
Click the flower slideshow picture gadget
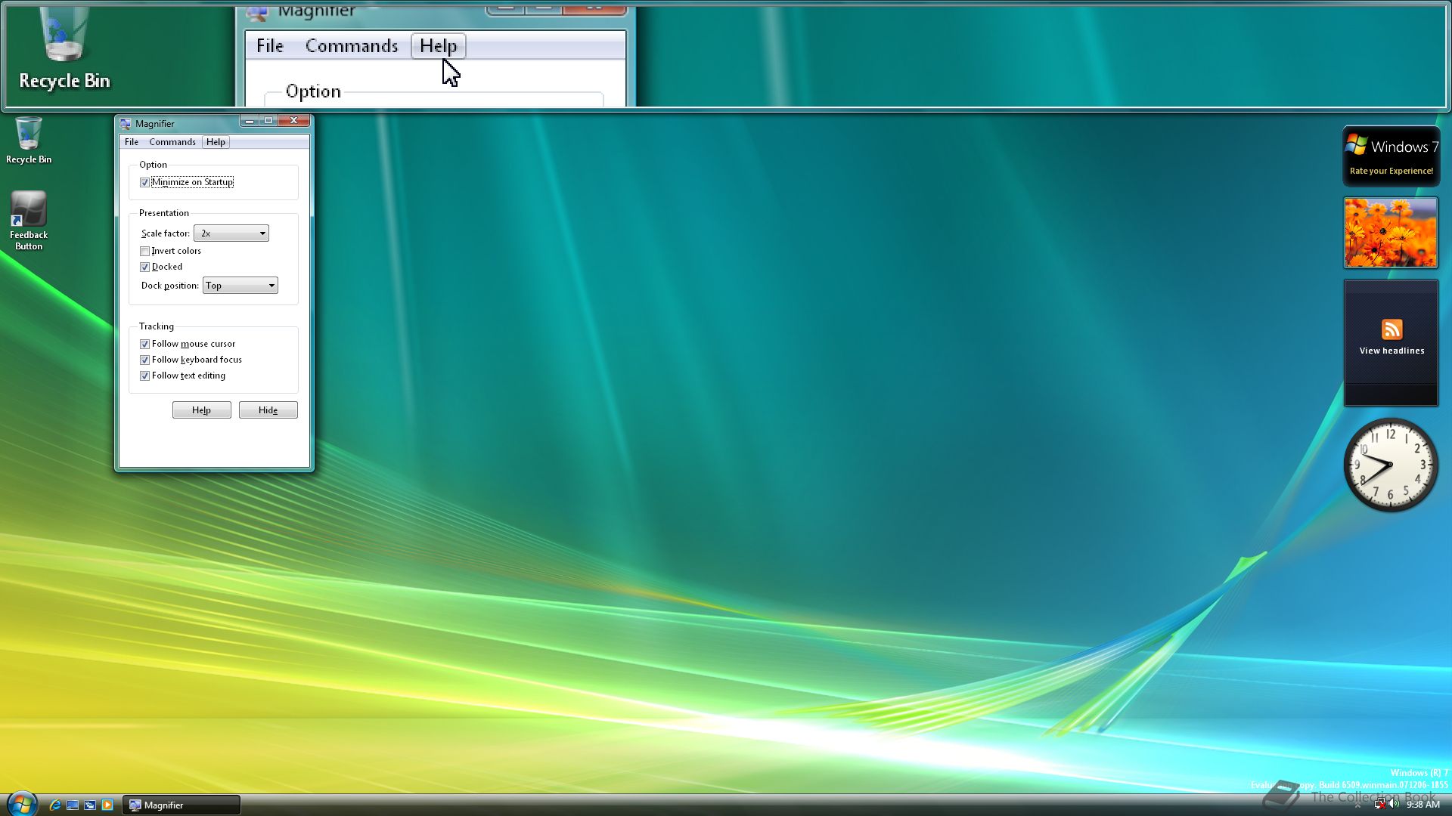(1391, 233)
